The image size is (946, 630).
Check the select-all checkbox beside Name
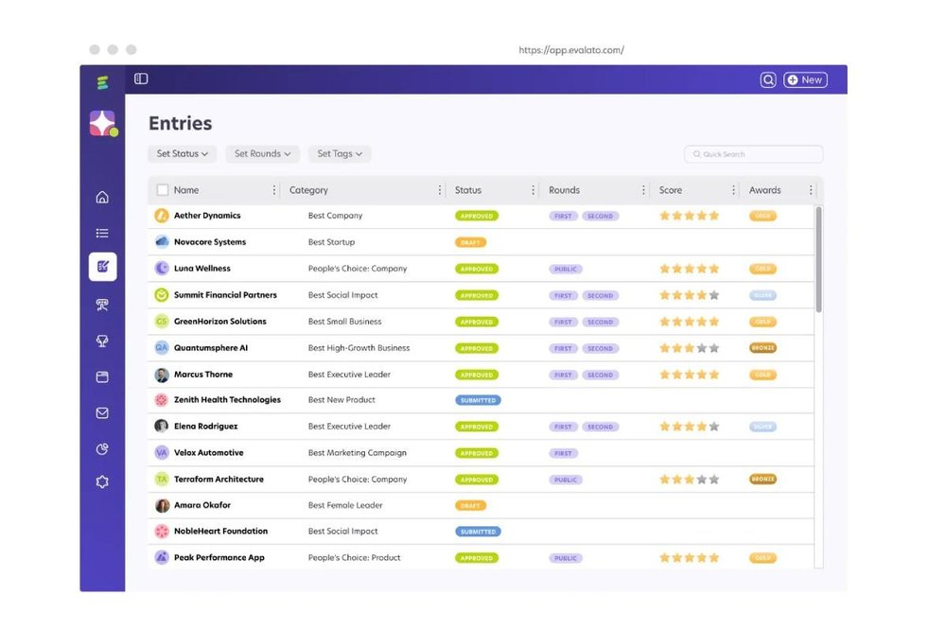pyautogui.click(x=163, y=190)
